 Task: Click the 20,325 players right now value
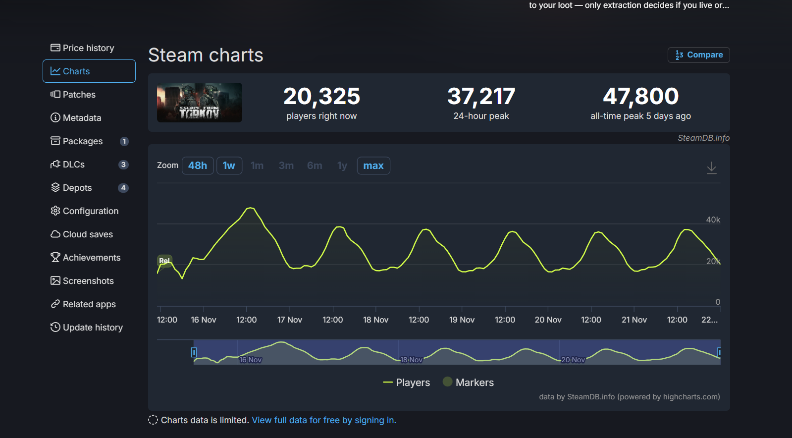click(321, 96)
